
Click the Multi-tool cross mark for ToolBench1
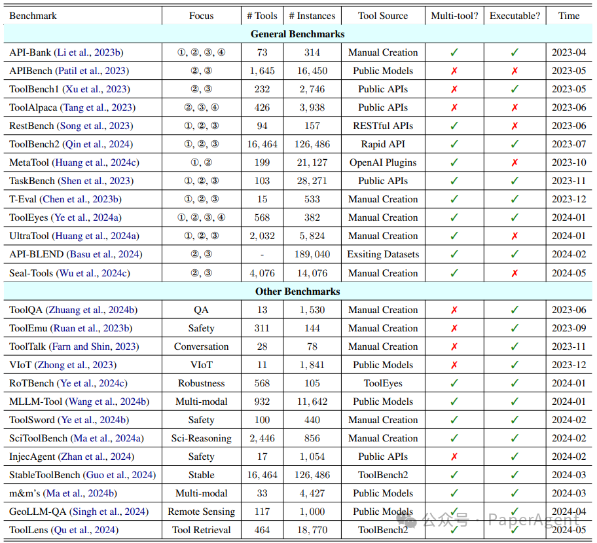pyautogui.click(x=454, y=89)
